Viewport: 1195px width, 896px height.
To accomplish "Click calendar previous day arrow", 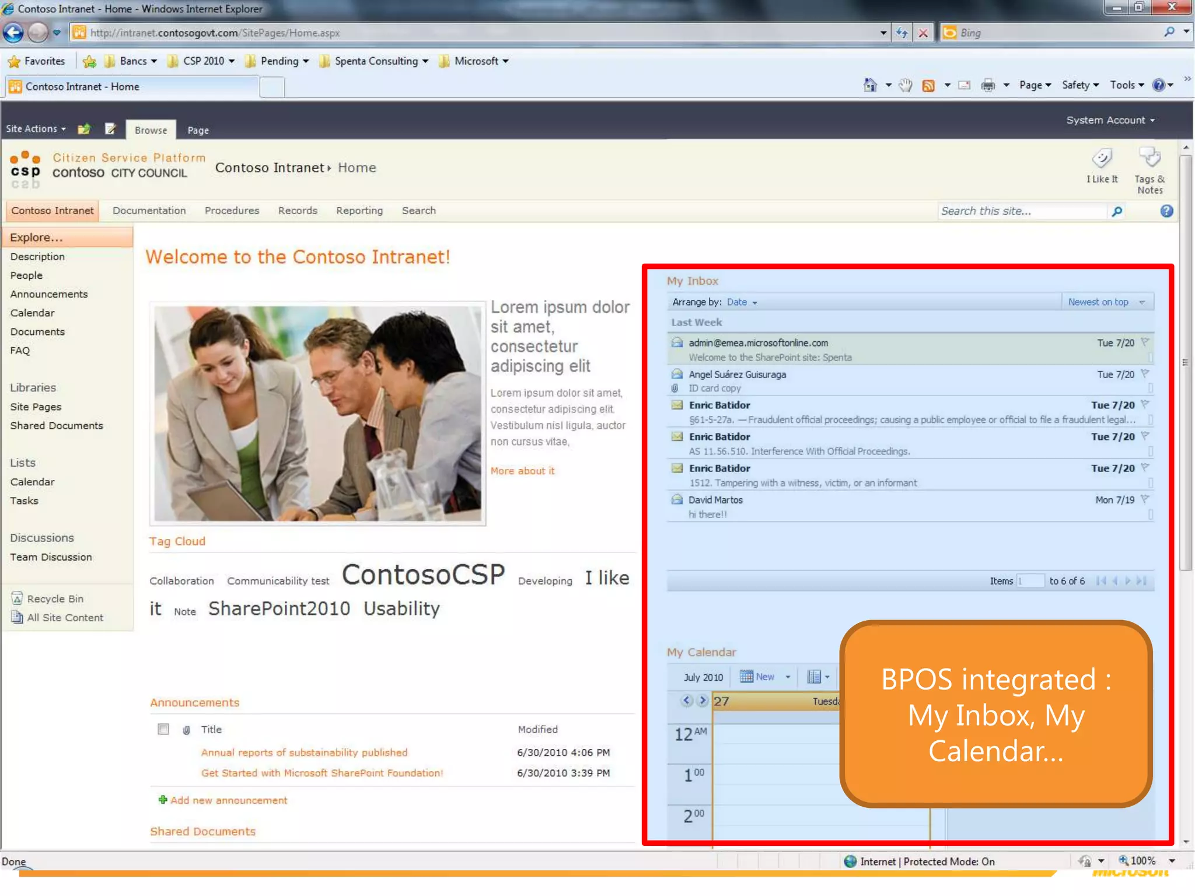I will pyautogui.click(x=687, y=701).
